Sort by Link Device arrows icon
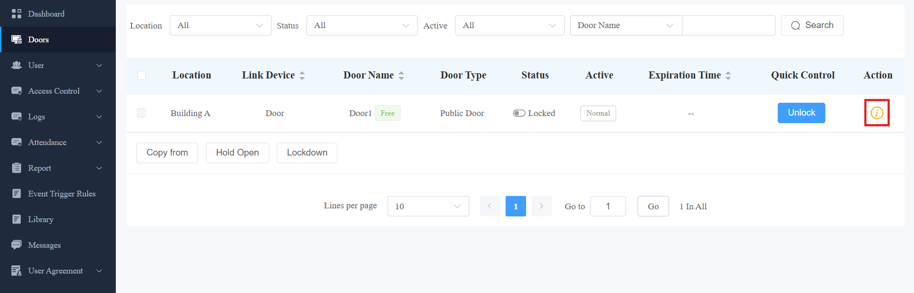The height and width of the screenshot is (293, 914). click(x=302, y=75)
